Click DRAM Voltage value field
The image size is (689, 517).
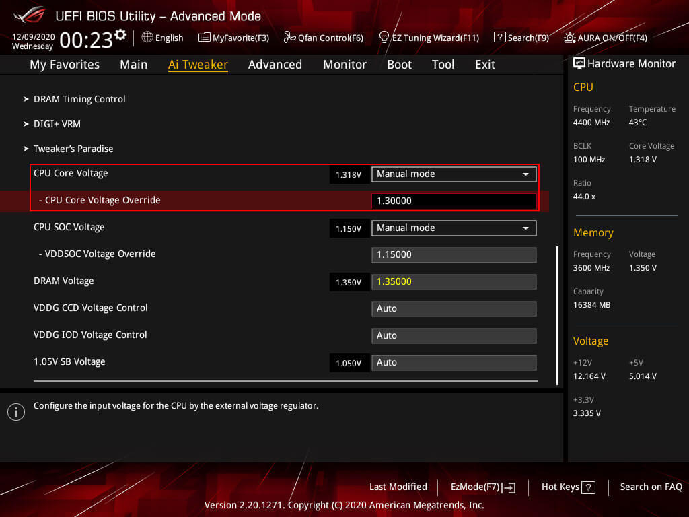point(454,282)
